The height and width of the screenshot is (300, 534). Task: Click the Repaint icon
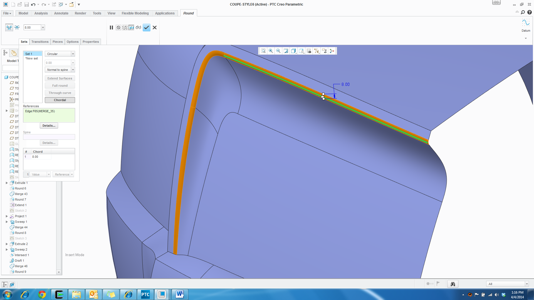tap(286, 51)
